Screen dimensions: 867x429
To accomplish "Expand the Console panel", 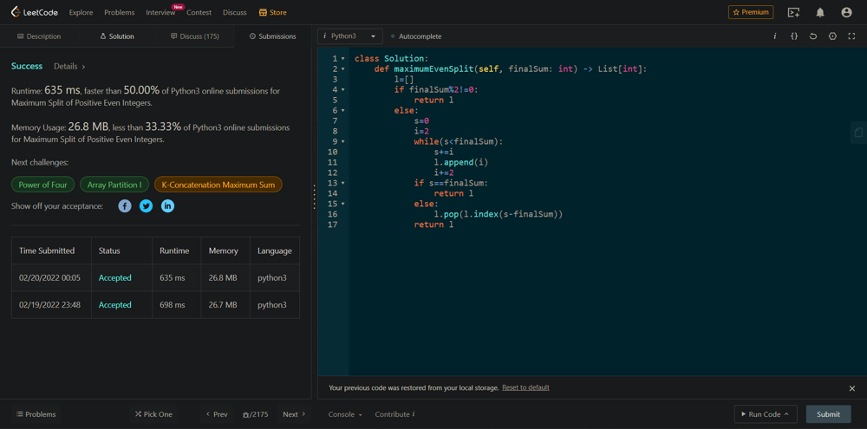I will 345,414.
